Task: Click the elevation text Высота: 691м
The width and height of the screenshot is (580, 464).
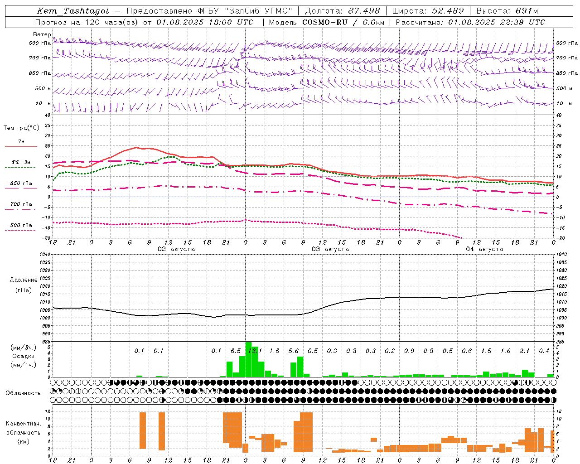Action: point(507,11)
